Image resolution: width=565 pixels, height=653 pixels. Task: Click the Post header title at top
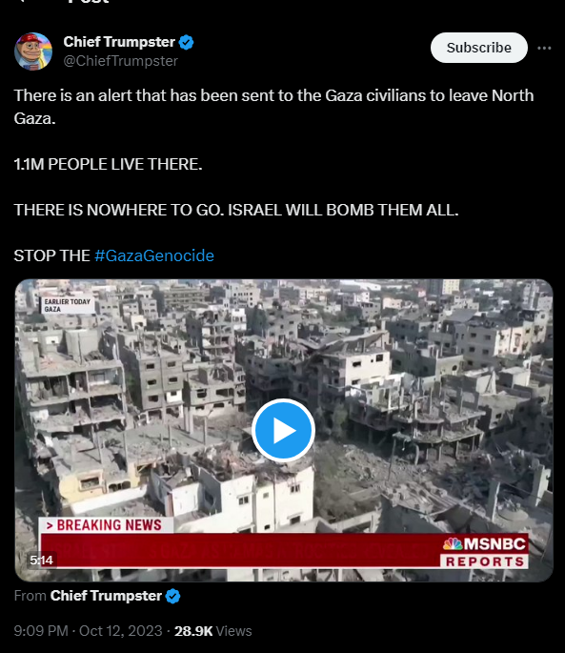(x=90, y=2)
